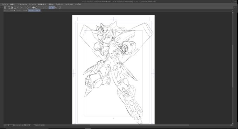Toggle Snap to Grid icon
The image size is (238, 129).
pos(56,7)
